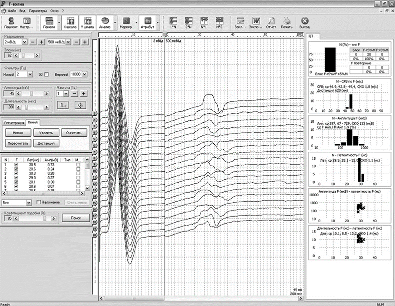Expand the Анализ toolbar dropdown arrow
395x306 pixels.
(x=115, y=22)
